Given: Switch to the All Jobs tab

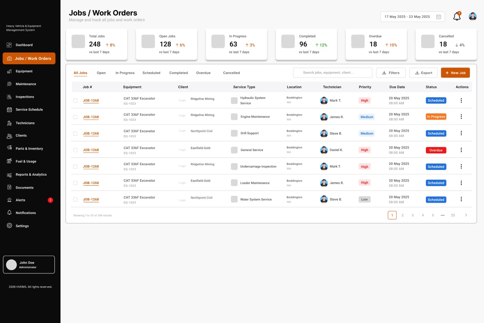Looking at the screenshot, I should click(x=80, y=73).
